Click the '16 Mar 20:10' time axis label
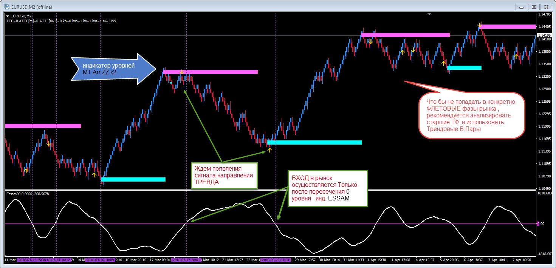 (x=136, y=260)
